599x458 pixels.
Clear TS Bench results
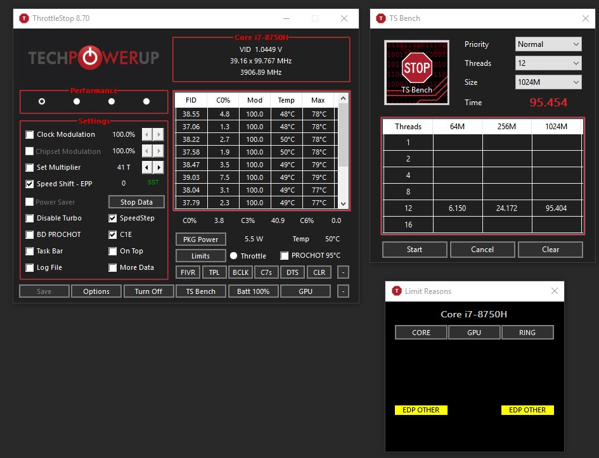click(550, 249)
